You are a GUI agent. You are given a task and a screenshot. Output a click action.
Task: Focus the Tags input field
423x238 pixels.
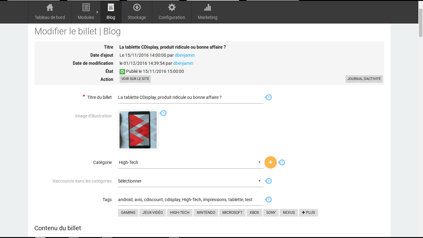190,200
